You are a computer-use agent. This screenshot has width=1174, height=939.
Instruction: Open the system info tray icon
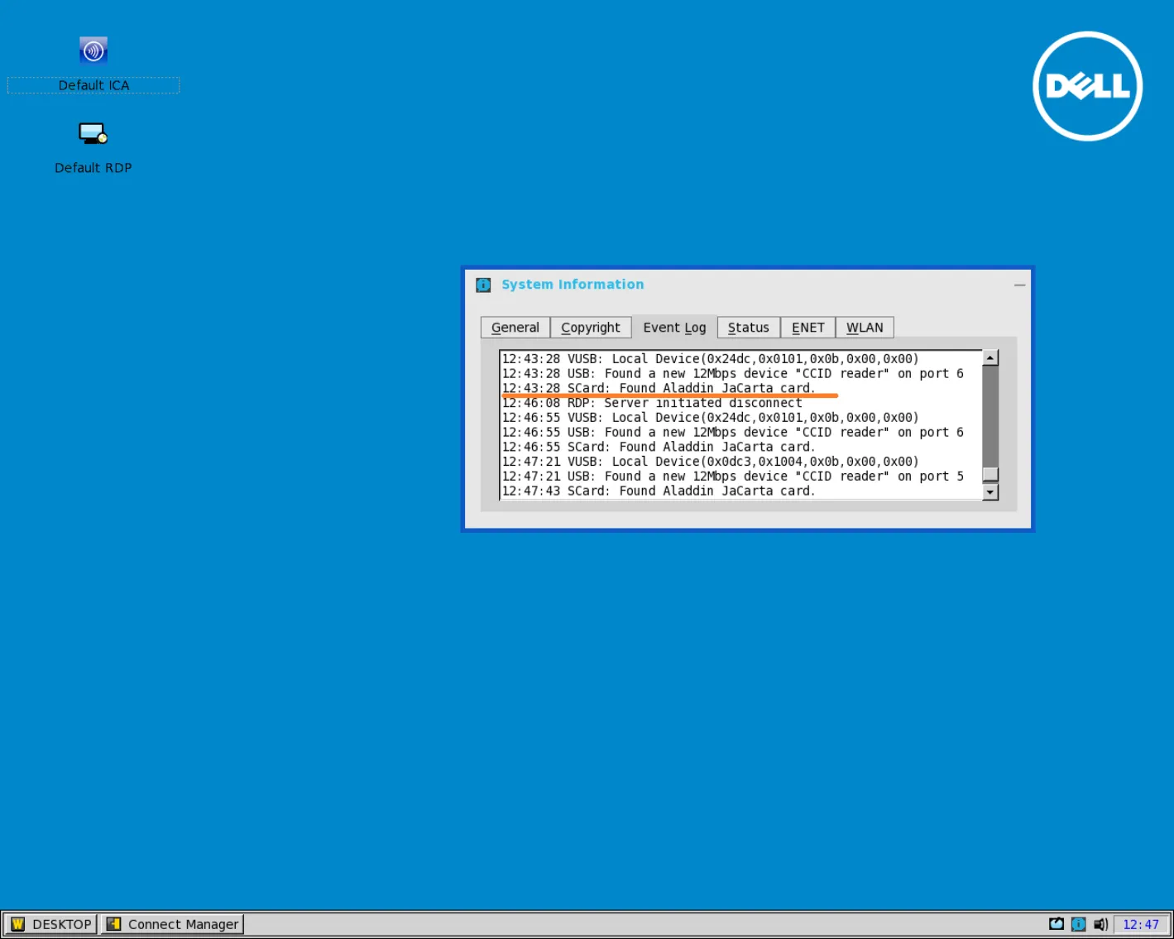(x=1078, y=924)
